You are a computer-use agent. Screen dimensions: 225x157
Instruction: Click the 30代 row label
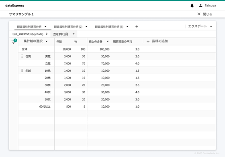[48, 85]
